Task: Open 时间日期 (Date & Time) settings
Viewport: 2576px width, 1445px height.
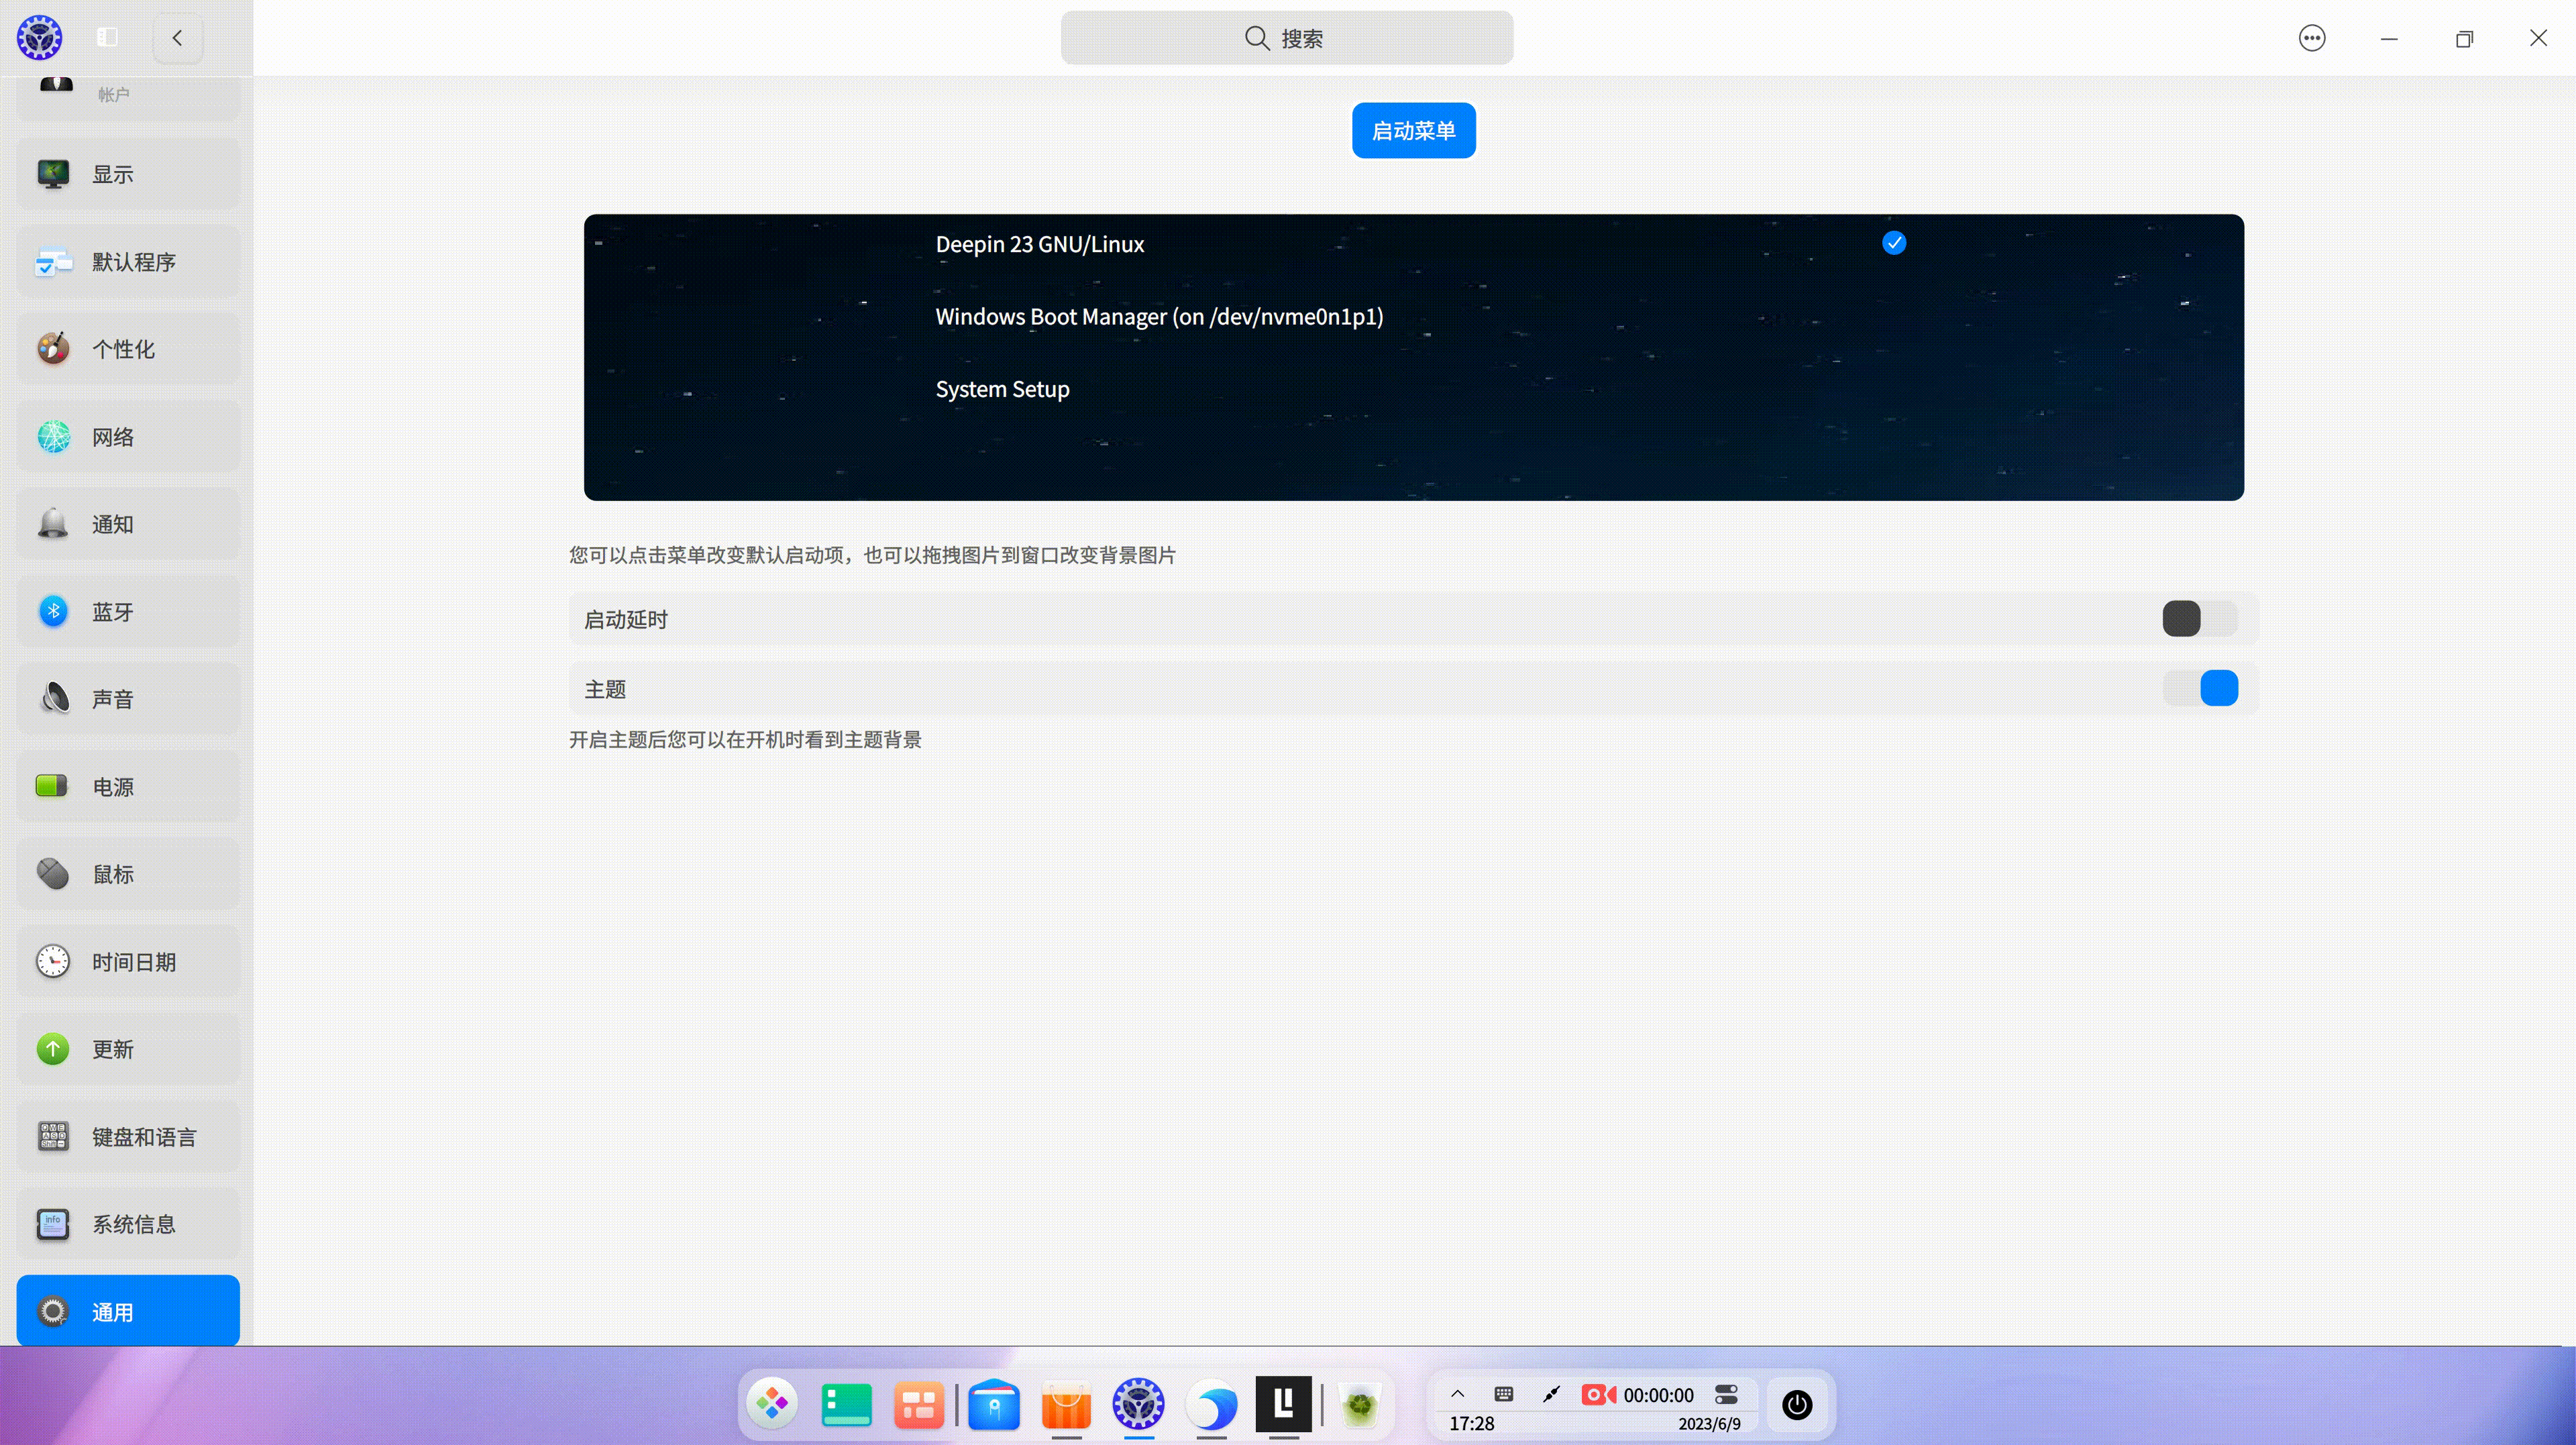Action: point(127,961)
